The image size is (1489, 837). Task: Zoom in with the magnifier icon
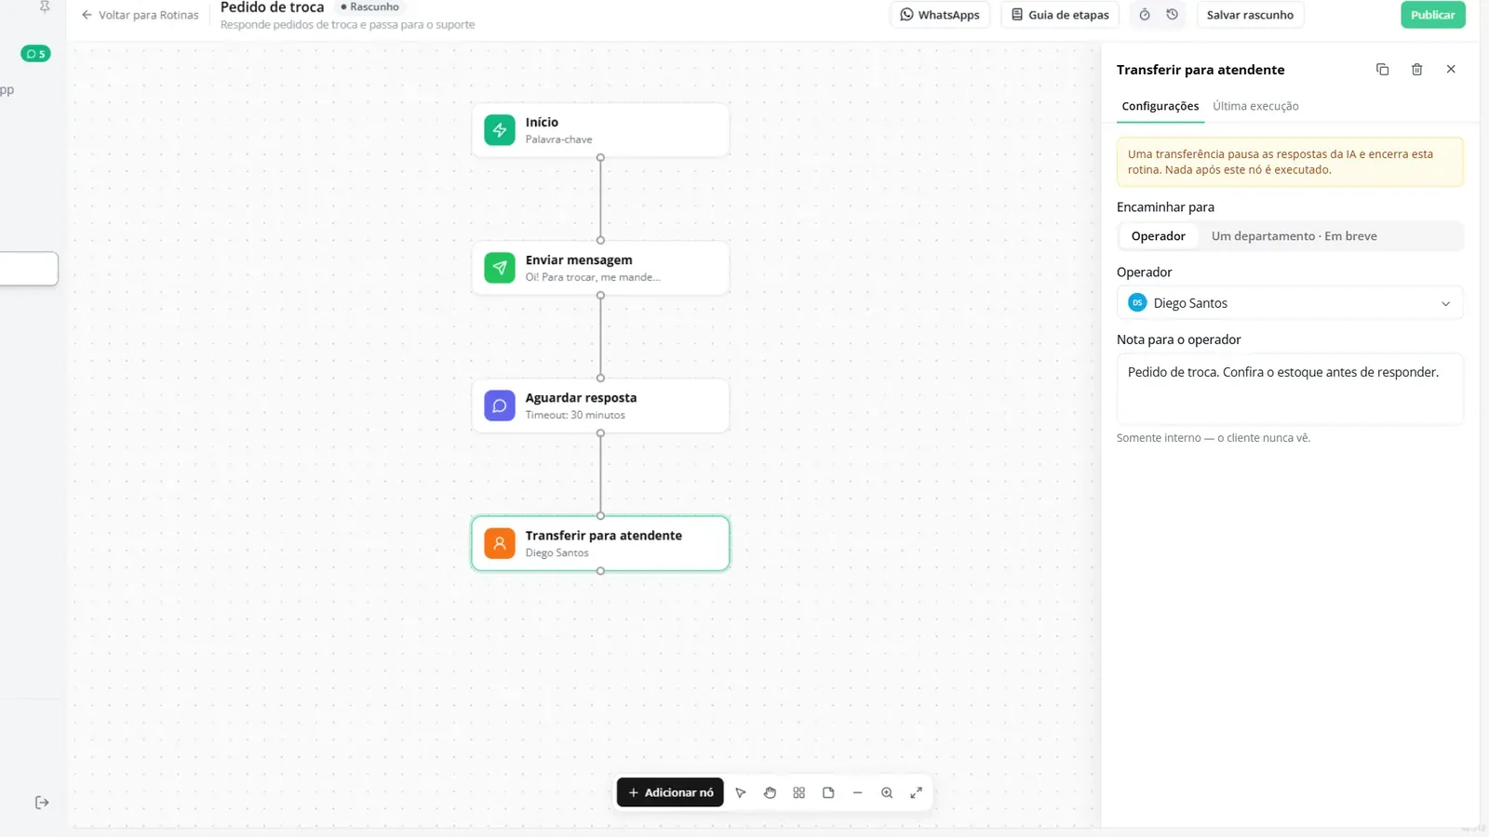click(887, 792)
